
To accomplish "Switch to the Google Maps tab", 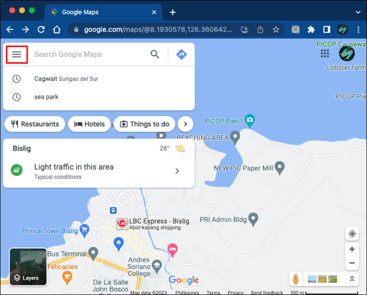I will point(103,12).
